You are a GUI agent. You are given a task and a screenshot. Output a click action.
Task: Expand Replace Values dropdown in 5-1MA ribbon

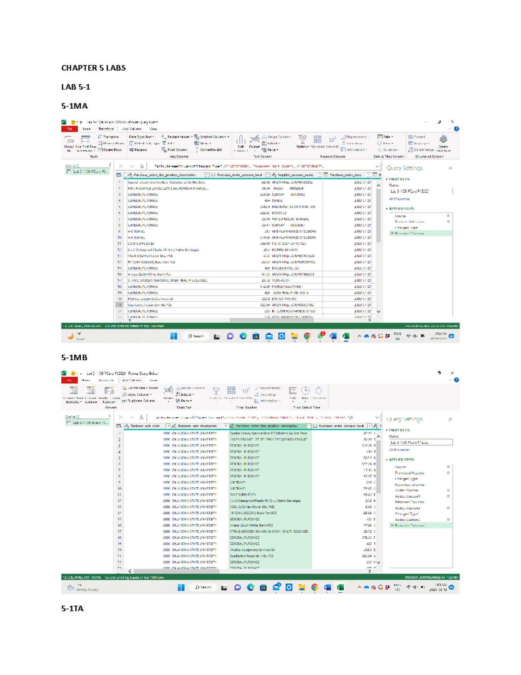(177, 137)
